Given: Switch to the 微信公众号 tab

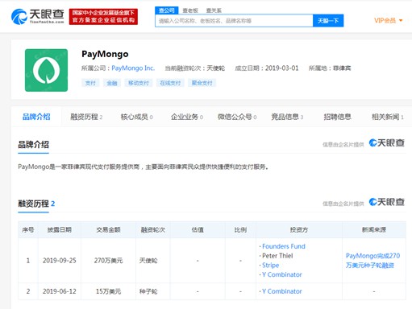Looking at the screenshot, I should tap(237, 117).
